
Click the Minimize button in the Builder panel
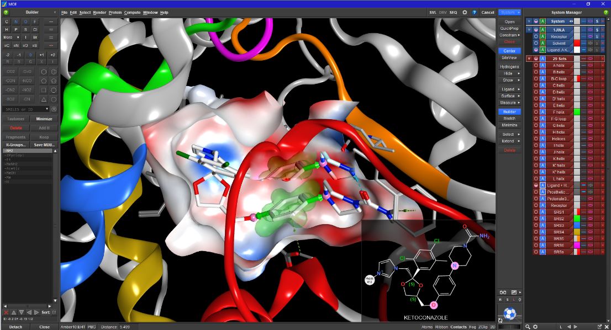click(44, 119)
